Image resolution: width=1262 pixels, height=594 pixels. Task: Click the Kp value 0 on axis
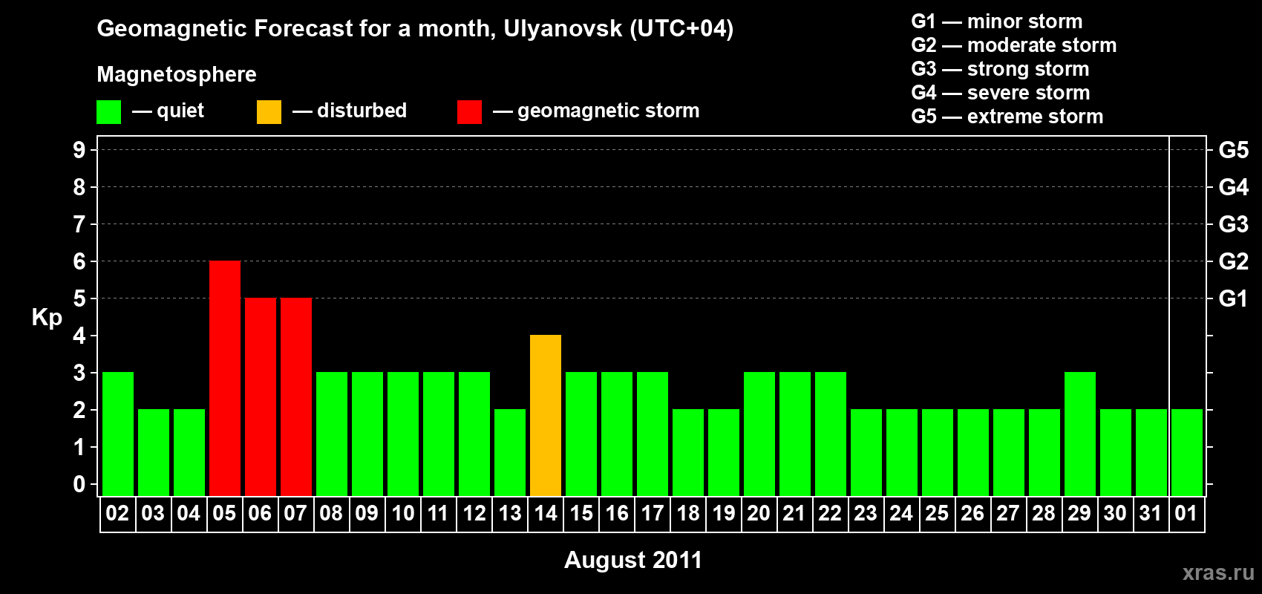tap(79, 484)
